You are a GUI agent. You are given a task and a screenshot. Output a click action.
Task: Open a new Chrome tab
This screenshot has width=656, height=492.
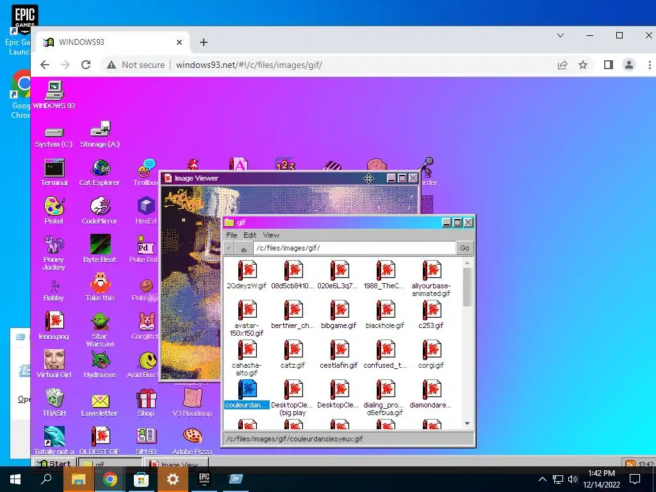(x=203, y=42)
